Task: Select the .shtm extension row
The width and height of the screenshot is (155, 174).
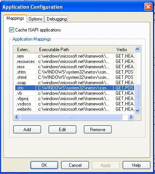Action: [x=74, y=72]
